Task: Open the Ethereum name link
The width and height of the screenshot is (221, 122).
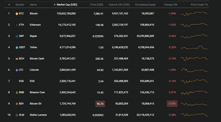Action: tap(35, 25)
